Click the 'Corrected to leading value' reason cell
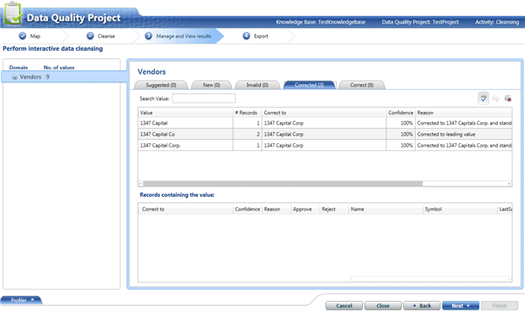The height and width of the screenshot is (312, 525). (x=463, y=134)
